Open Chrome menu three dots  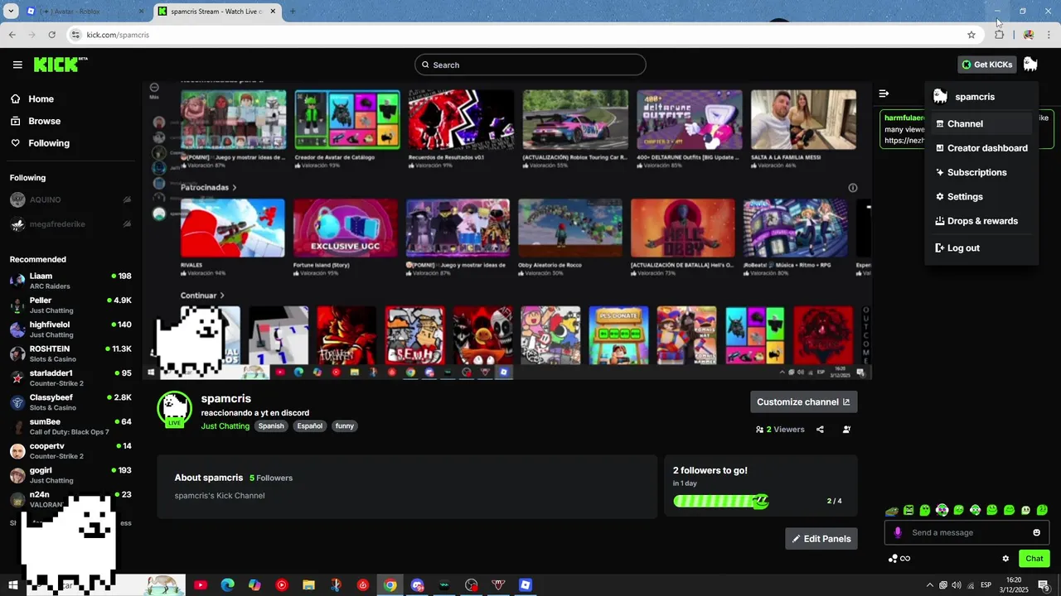point(1049,35)
